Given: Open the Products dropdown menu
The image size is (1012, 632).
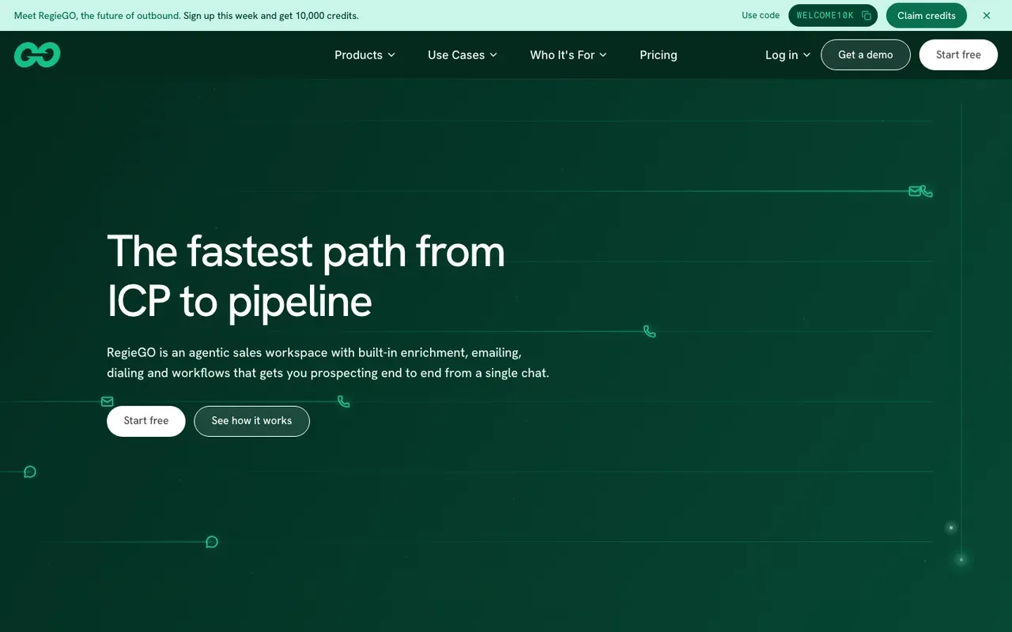Looking at the screenshot, I should pos(364,55).
